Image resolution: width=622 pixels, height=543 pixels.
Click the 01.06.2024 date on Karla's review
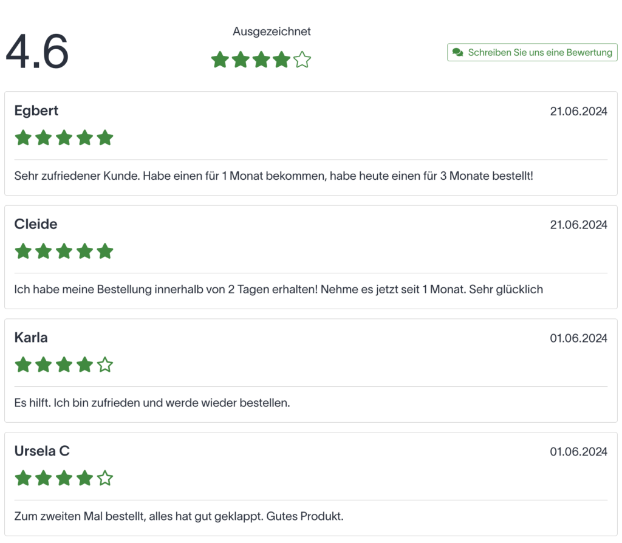point(578,338)
